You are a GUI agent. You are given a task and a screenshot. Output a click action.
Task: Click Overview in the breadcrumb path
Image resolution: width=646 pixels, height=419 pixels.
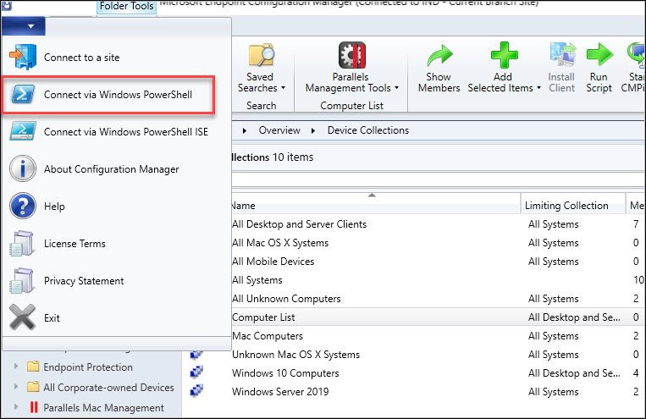coord(279,130)
